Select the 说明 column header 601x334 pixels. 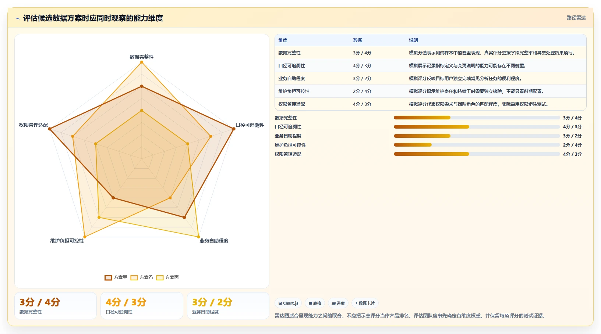[x=413, y=40]
